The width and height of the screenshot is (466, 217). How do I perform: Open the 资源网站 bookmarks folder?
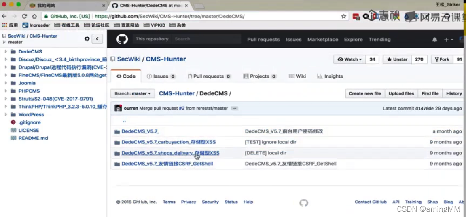126,25
